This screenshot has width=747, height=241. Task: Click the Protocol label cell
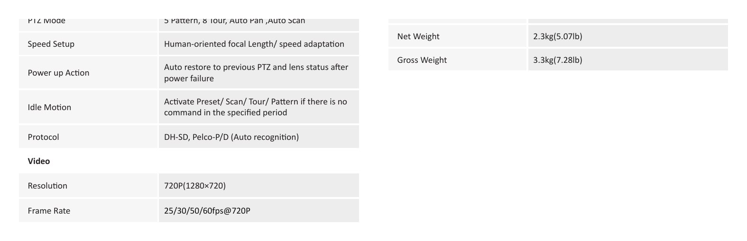[x=88, y=137]
